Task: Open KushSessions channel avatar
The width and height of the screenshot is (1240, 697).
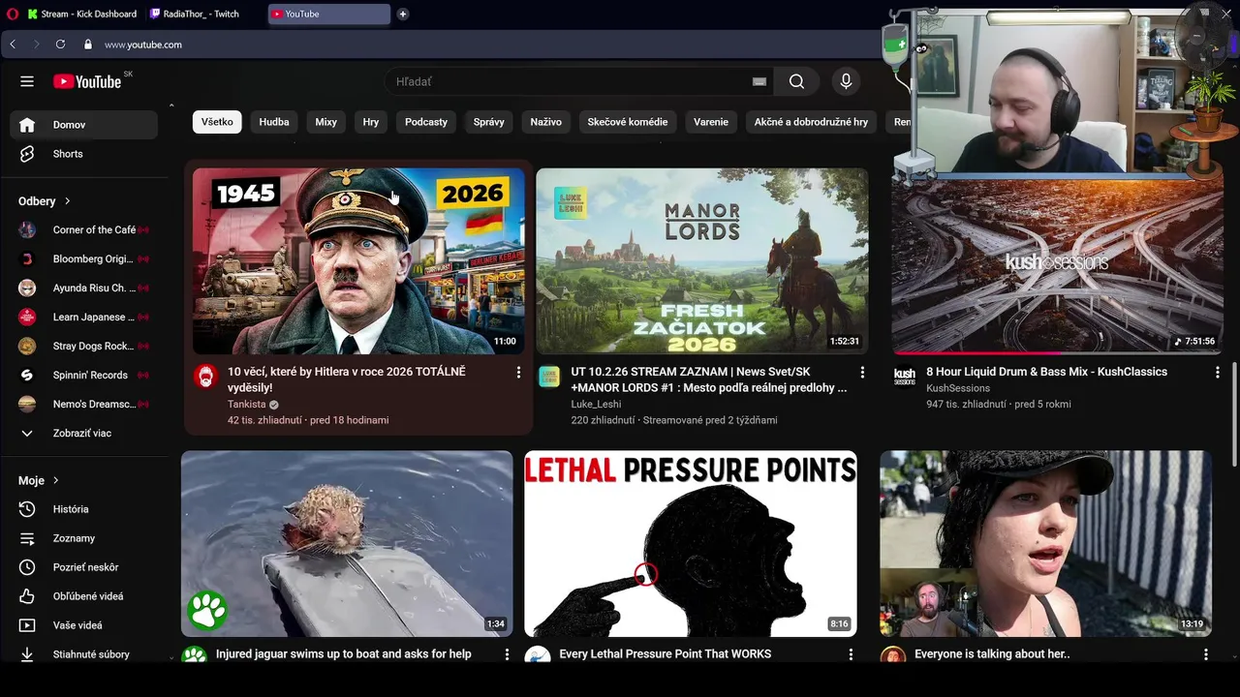Action: pyautogui.click(x=905, y=377)
